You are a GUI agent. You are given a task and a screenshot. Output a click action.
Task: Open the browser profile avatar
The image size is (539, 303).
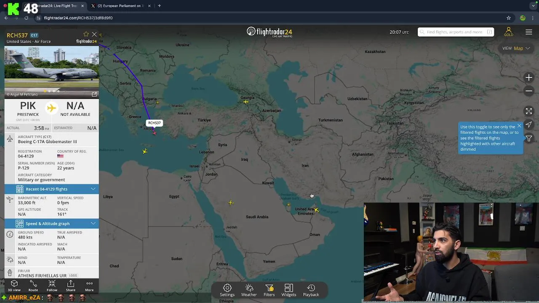tap(523, 18)
